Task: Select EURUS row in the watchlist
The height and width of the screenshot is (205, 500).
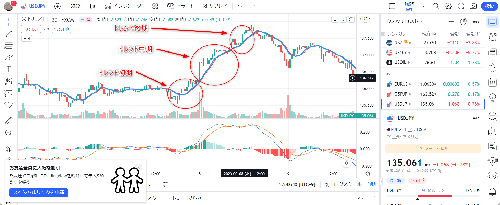Action: (433, 84)
